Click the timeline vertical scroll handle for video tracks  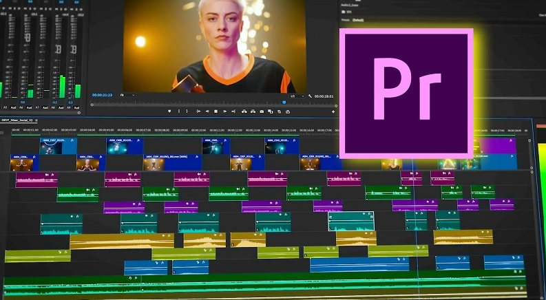(x=529, y=140)
